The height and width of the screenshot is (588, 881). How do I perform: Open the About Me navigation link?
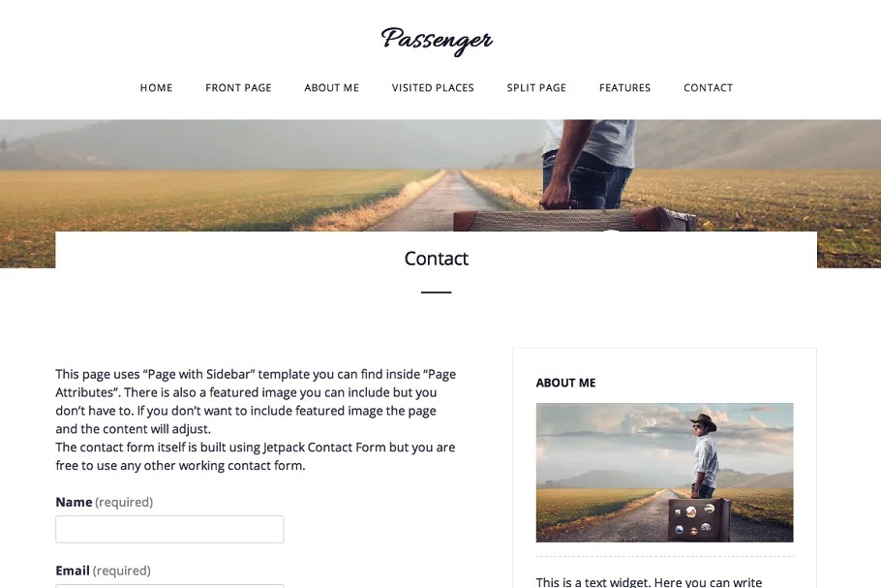(x=331, y=88)
